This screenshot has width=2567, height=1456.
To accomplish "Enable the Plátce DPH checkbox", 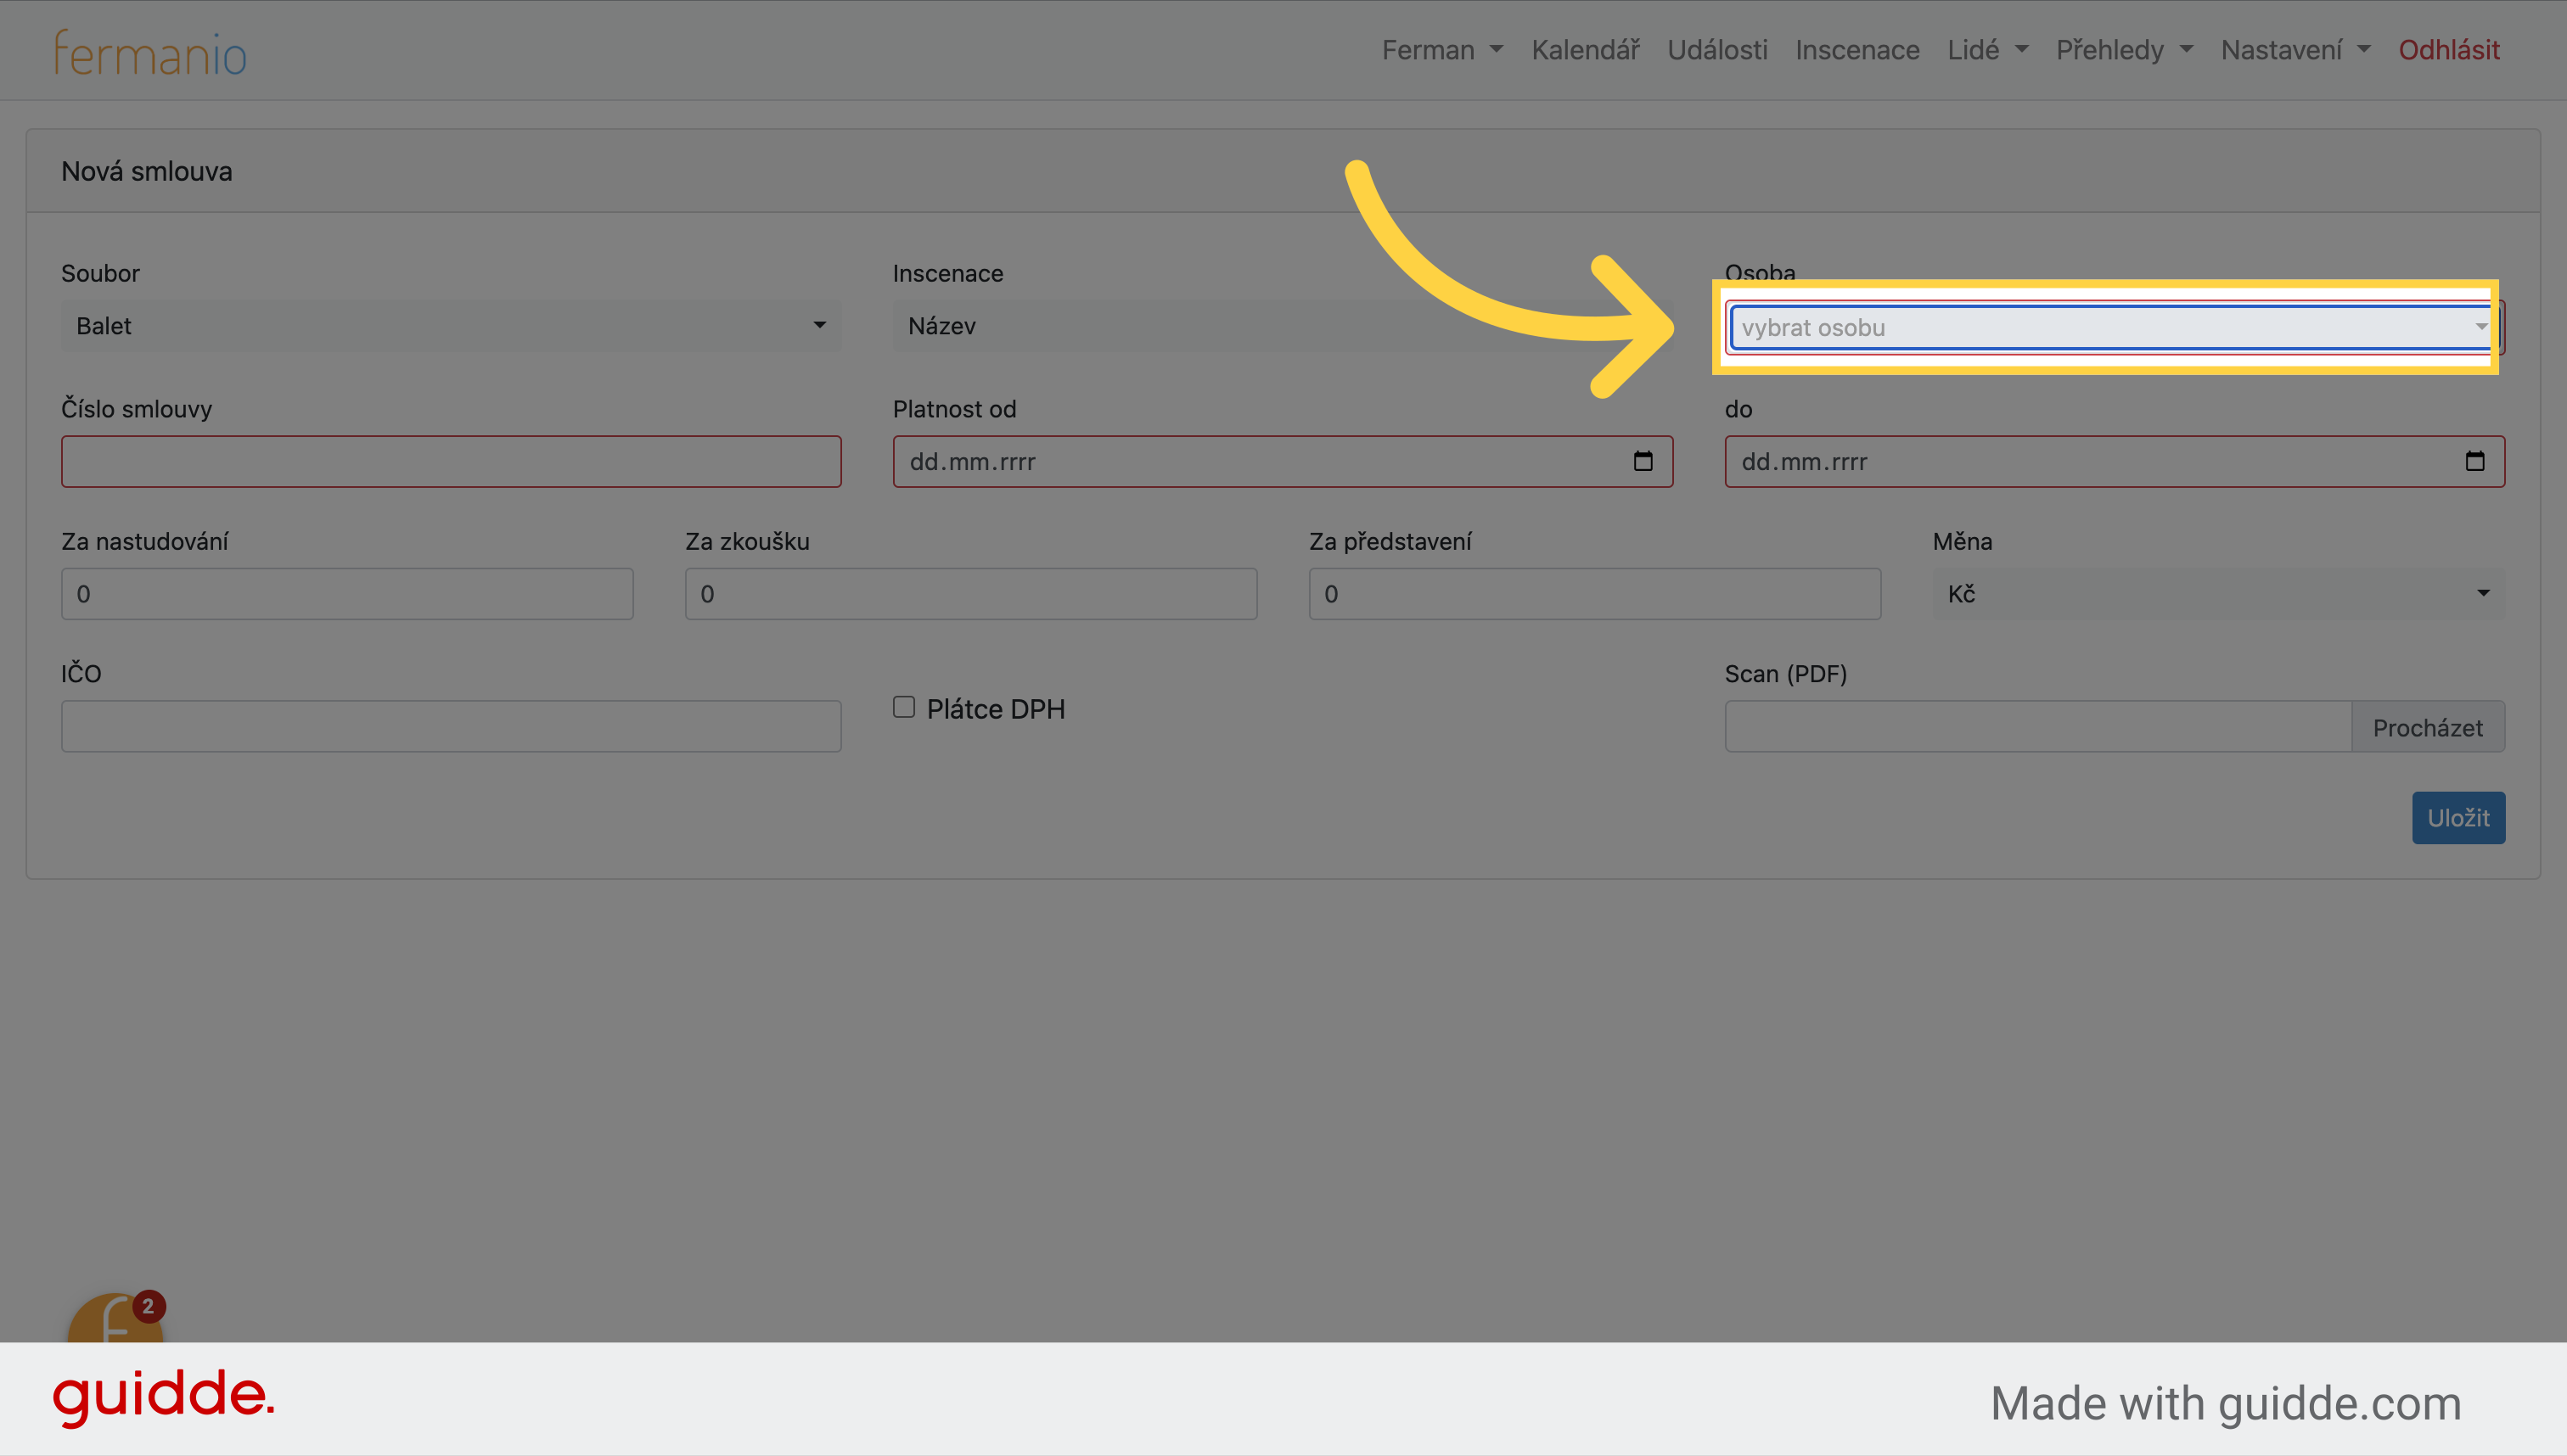I will 904,707.
